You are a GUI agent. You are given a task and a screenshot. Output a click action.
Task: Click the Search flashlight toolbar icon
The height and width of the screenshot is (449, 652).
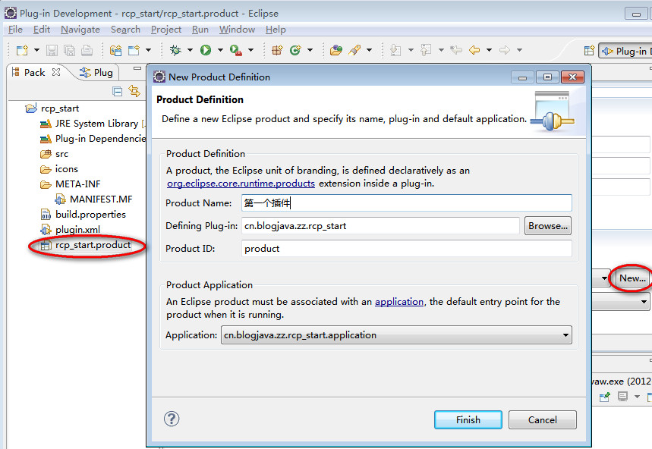(x=354, y=50)
